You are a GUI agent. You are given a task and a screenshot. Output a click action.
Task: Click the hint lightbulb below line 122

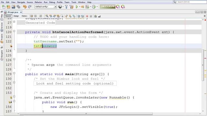(x=11, y=46)
